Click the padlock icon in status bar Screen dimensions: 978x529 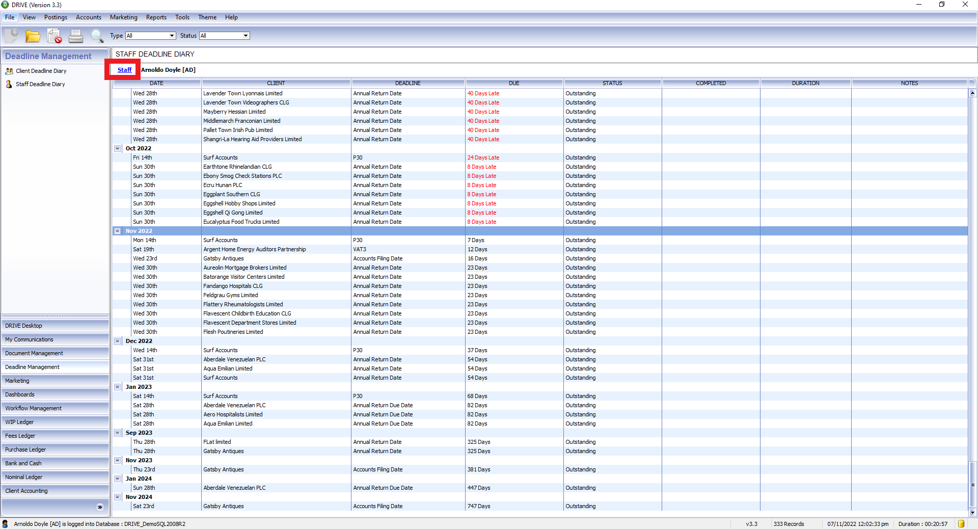click(961, 524)
